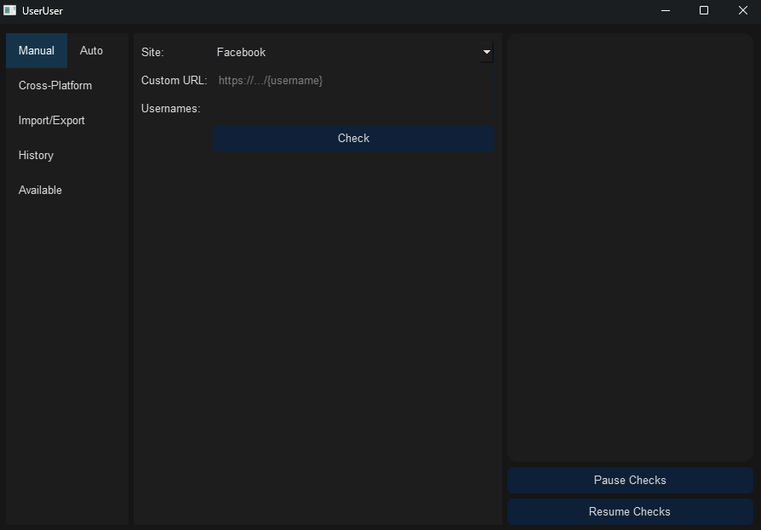Focus the Usernames input field
Image resolution: width=761 pixels, height=530 pixels.
click(x=353, y=109)
